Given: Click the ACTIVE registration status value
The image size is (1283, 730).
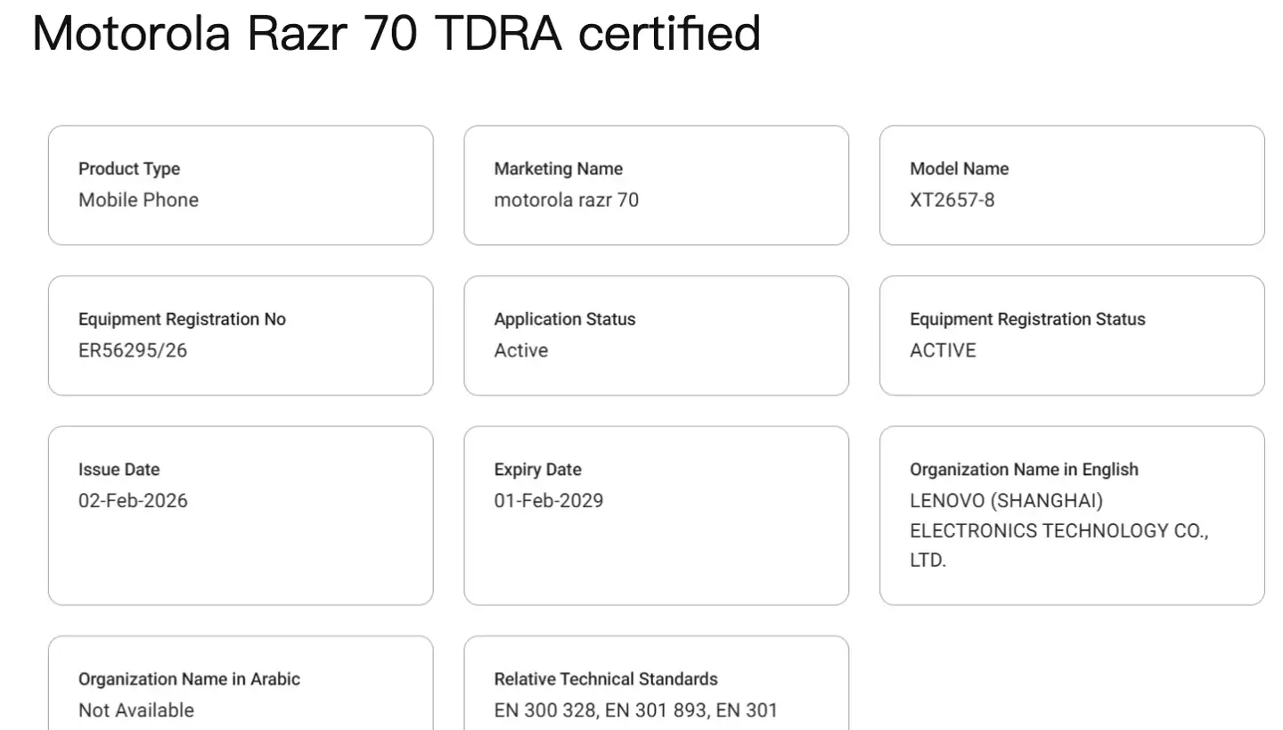Looking at the screenshot, I should (x=943, y=350).
